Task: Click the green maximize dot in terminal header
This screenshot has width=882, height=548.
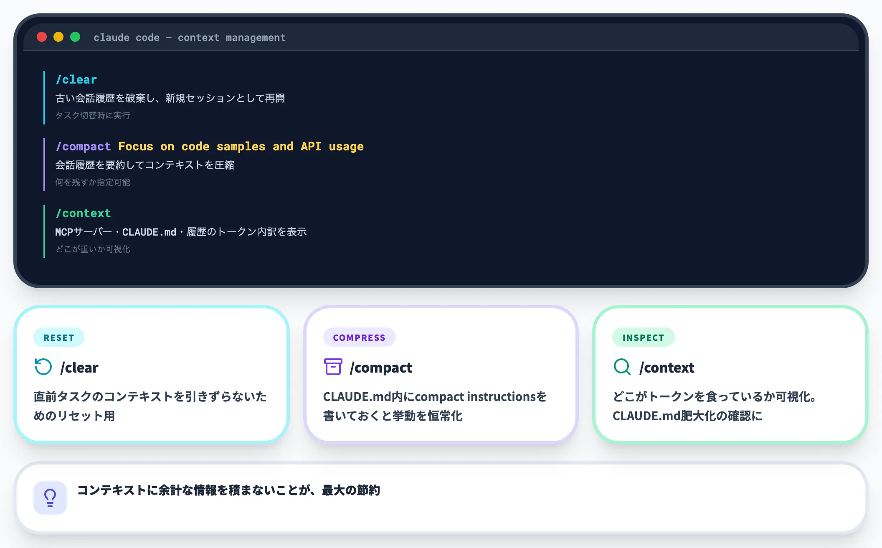Action: point(75,37)
